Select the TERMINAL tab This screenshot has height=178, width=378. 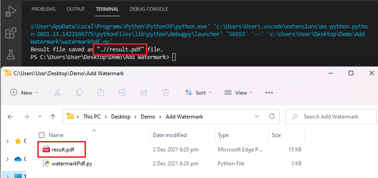pos(107,9)
